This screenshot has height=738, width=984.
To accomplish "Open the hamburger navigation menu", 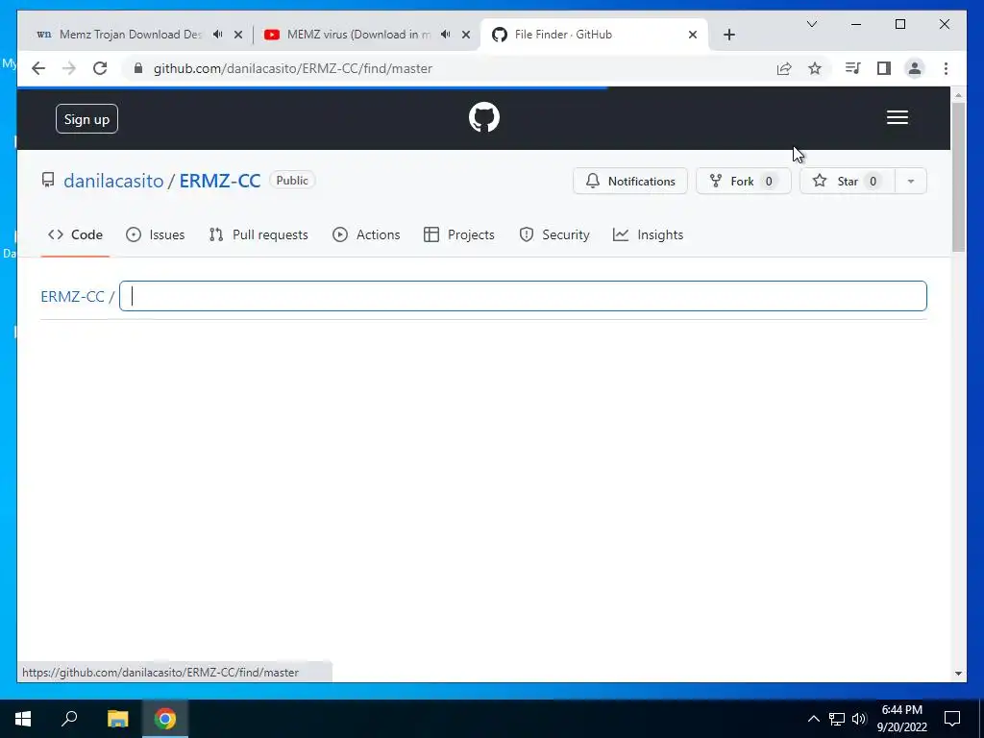I will tap(898, 117).
